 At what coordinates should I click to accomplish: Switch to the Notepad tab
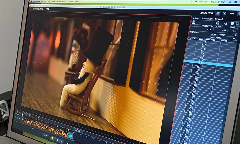point(219,19)
